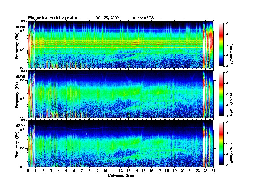Click hour "16" on the Universal Time axis
This screenshot has height=196, width=254.
(151, 171)
